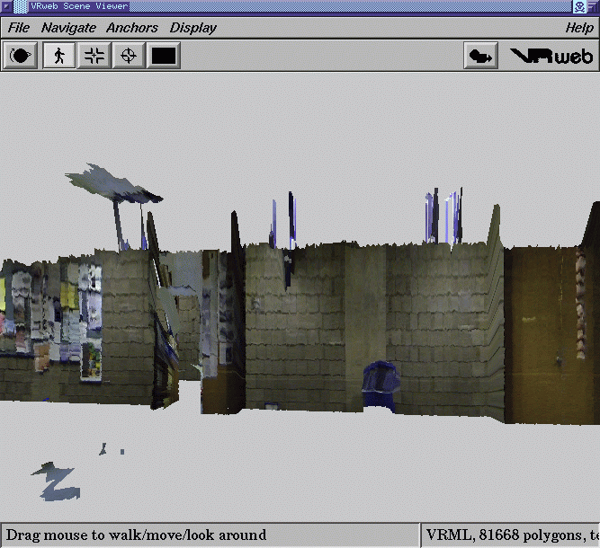This screenshot has width=600, height=548.
Task: Expand the Display menu
Action: click(193, 28)
